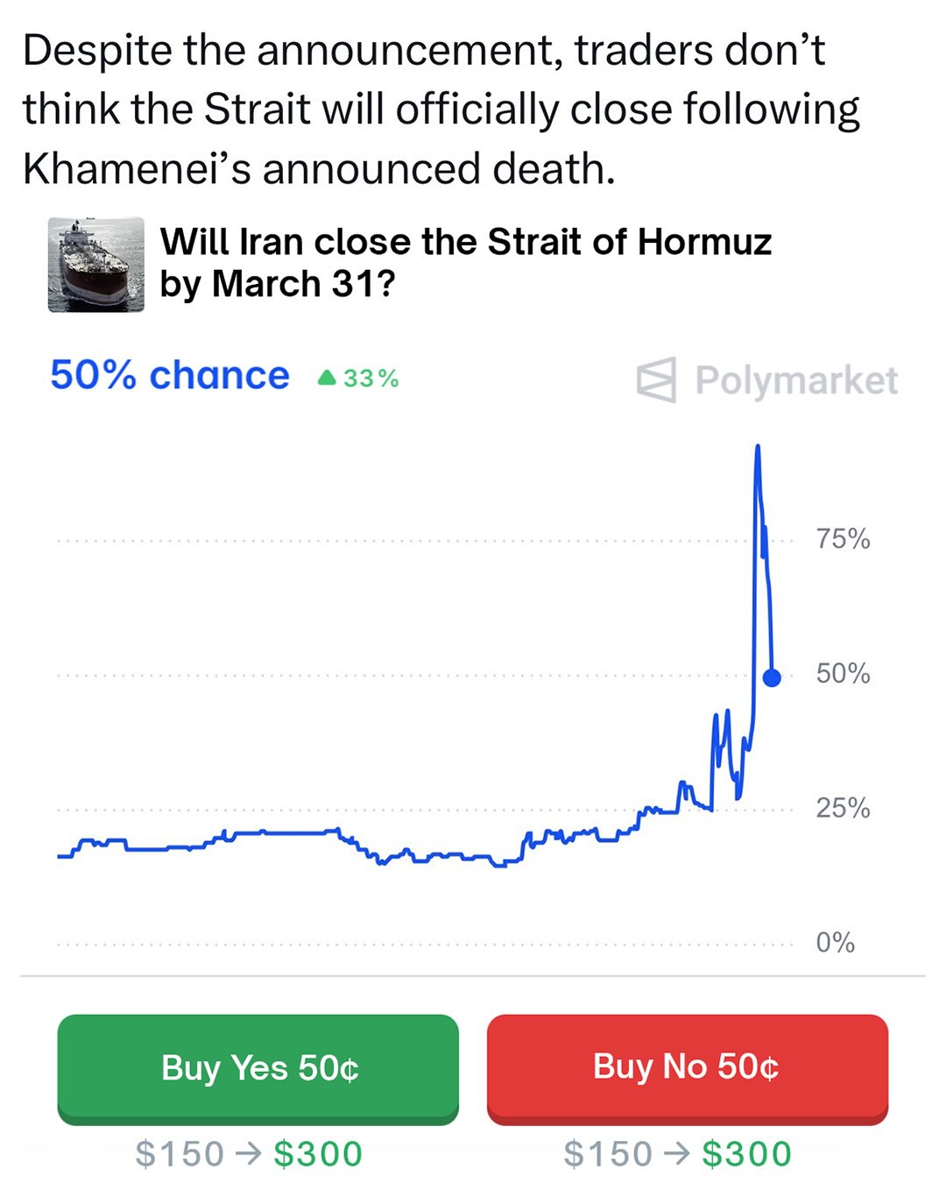The height and width of the screenshot is (1183, 946).
Task: Click the 33% change percentage text
Action: click(371, 379)
